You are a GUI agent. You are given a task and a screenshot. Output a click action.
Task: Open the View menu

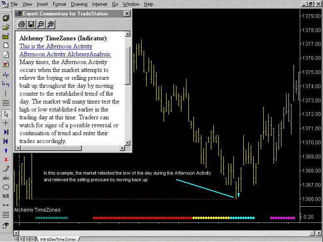click(x=27, y=4)
